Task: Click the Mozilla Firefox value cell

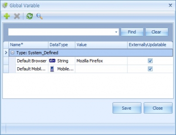Action: [x=101, y=61]
